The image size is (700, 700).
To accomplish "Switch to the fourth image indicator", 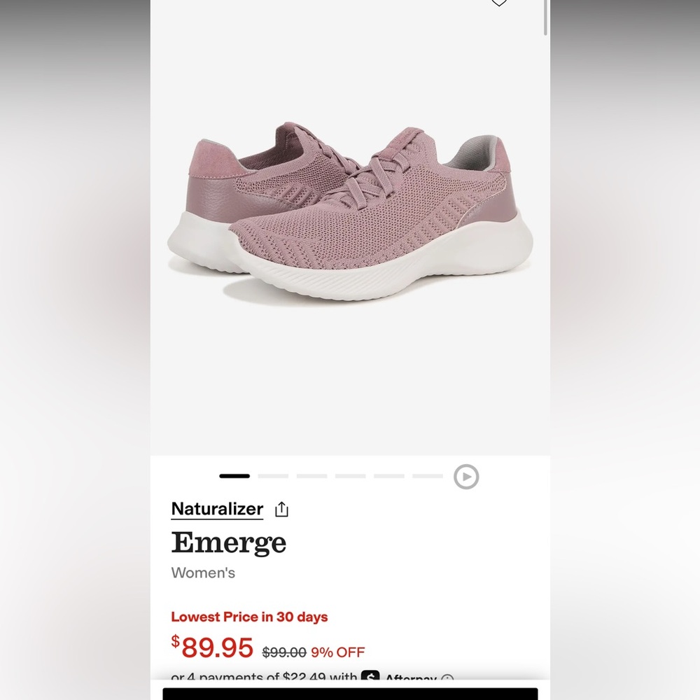I will pos(351,476).
